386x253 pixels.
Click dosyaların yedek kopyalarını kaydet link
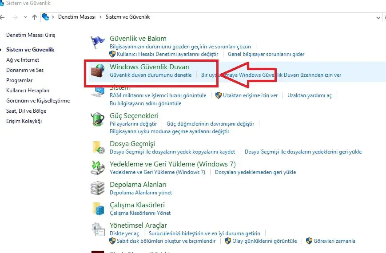(172, 152)
